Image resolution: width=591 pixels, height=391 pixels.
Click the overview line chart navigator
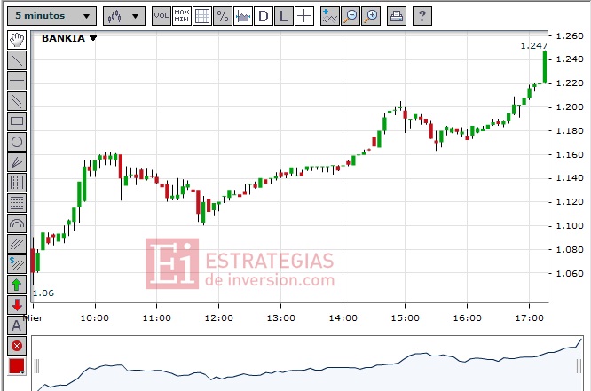point(307,364)
